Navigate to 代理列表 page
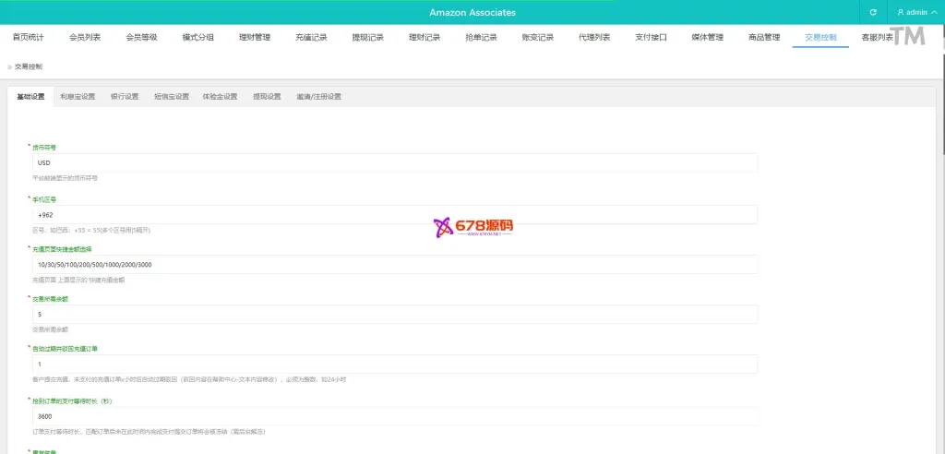945x454 pixels. click(594, 38)
